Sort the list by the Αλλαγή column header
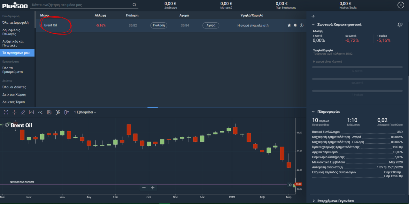Screen dimensions: 409x204 tap(100, 15)
